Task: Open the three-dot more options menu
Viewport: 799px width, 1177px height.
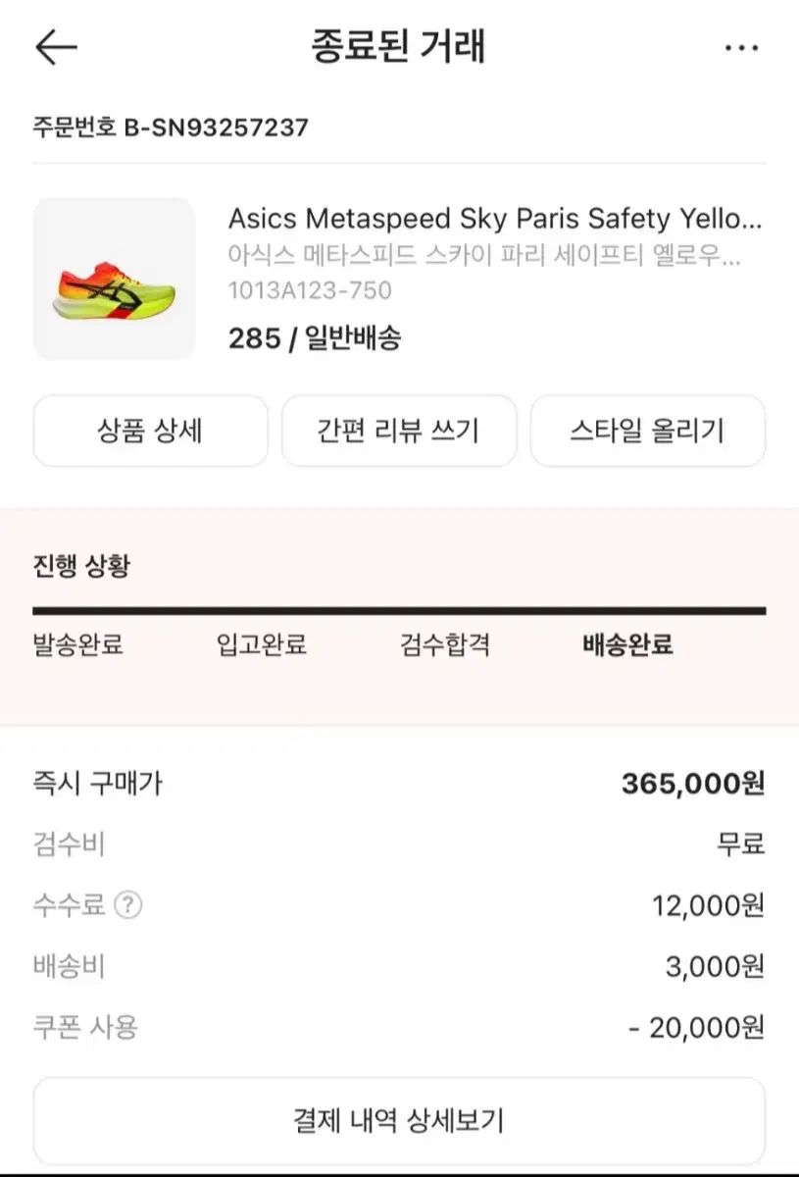Action: tap(741, 47)
